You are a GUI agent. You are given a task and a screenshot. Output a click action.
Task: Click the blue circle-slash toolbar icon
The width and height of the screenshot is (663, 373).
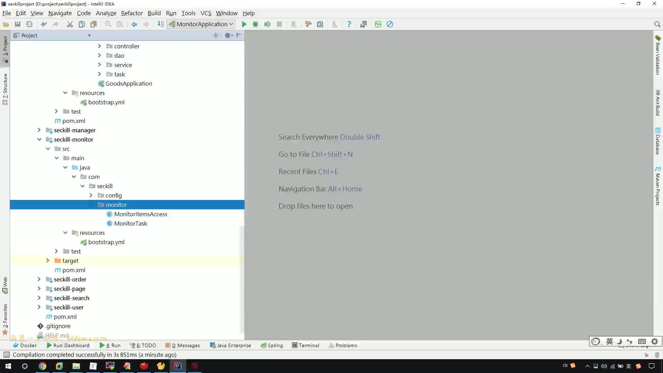click(390, 24)
